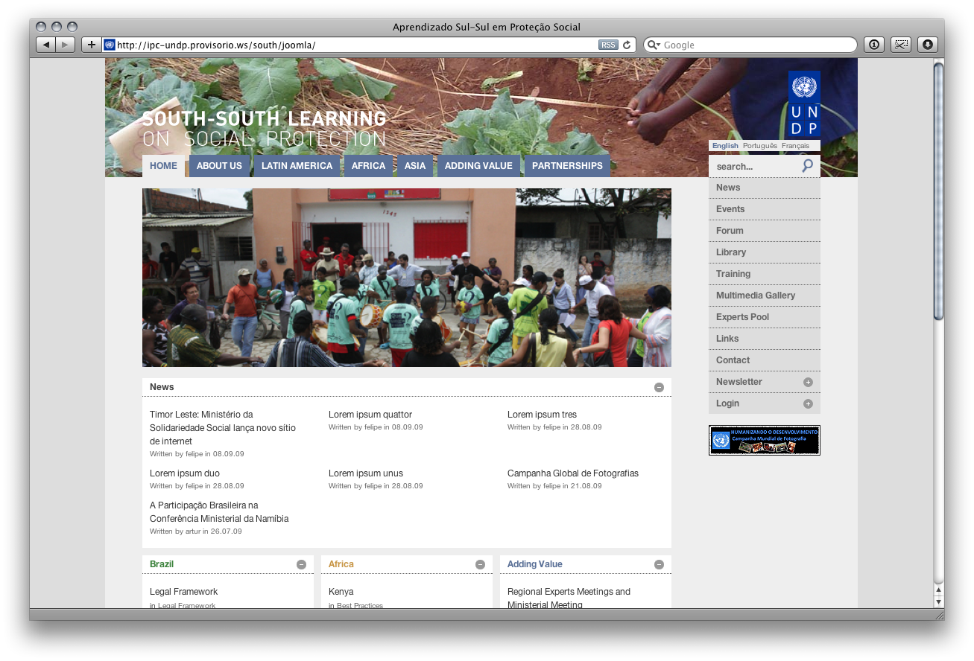Screen dimensions: 974x661
Task: Add bookmark with the plus button
Action: 91,45
